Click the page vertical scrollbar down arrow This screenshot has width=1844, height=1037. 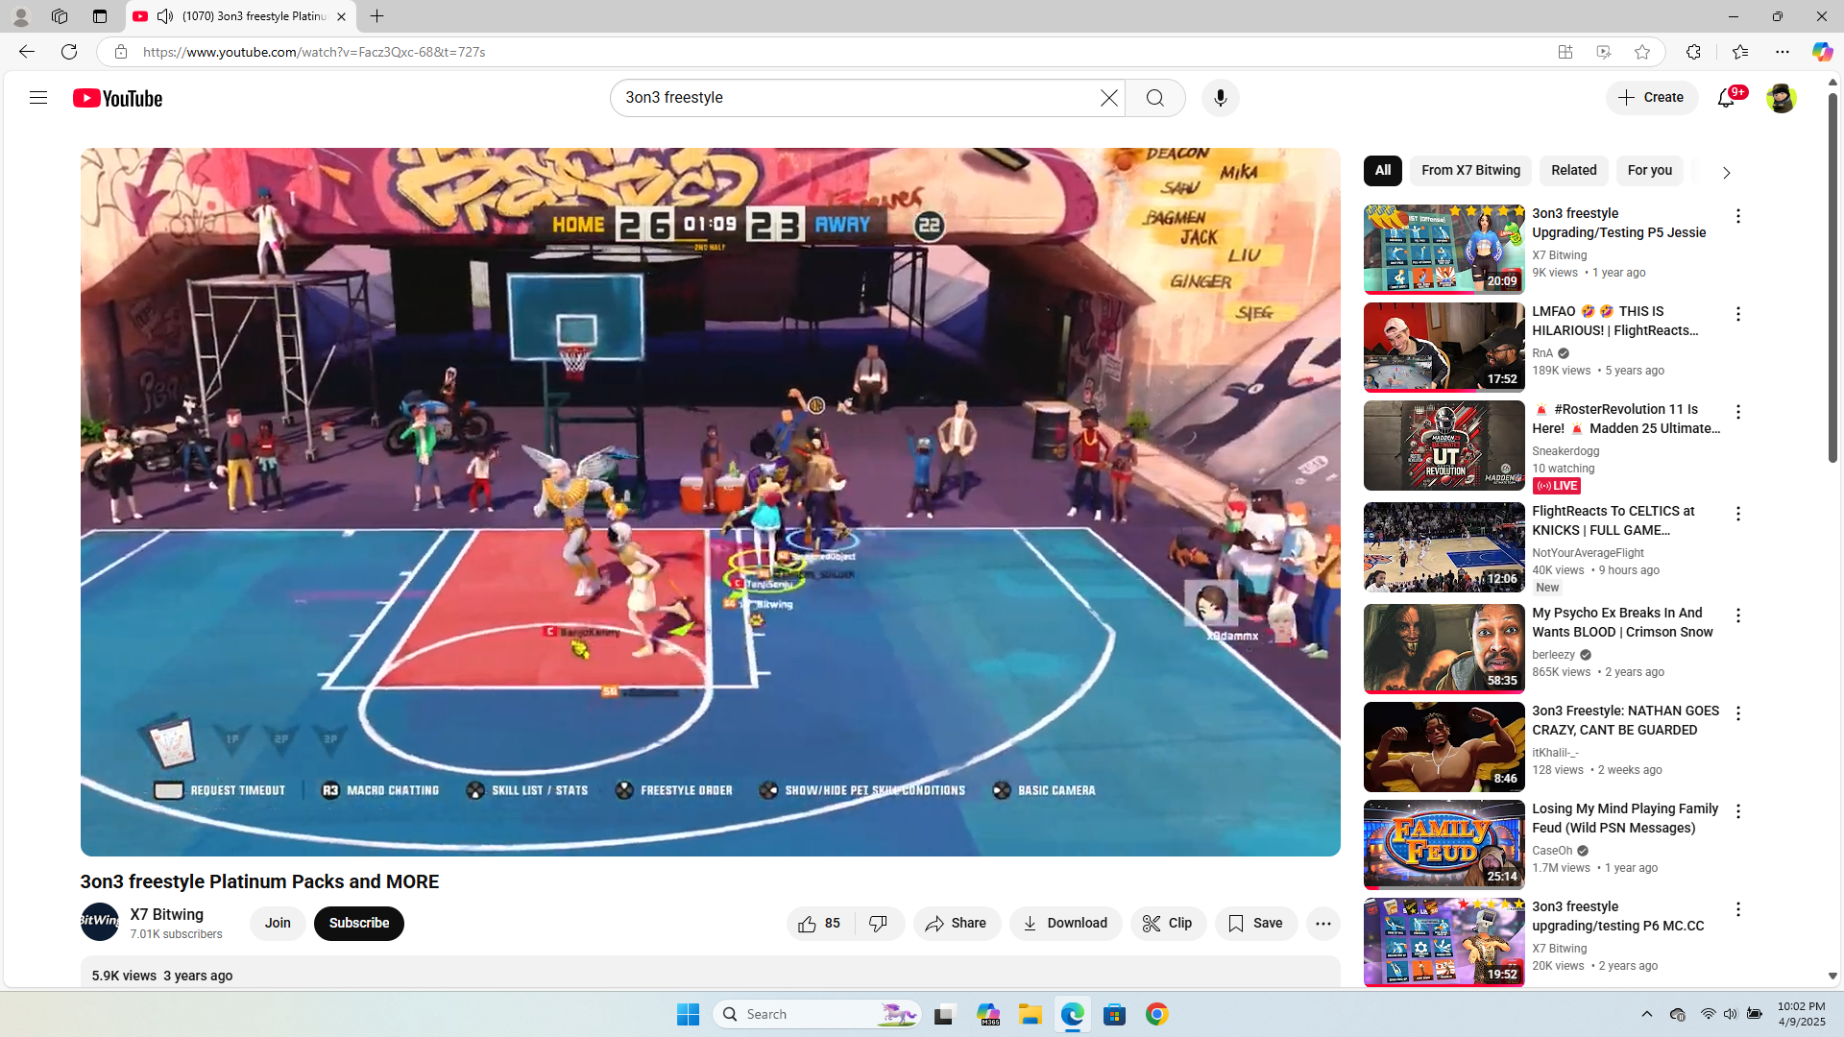click(x=1832, y=976)
